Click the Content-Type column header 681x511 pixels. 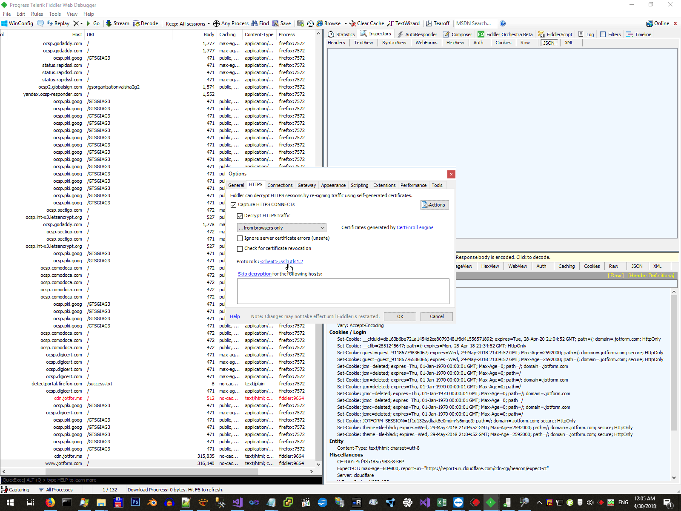pyautogui.click(x=259, y=34)
